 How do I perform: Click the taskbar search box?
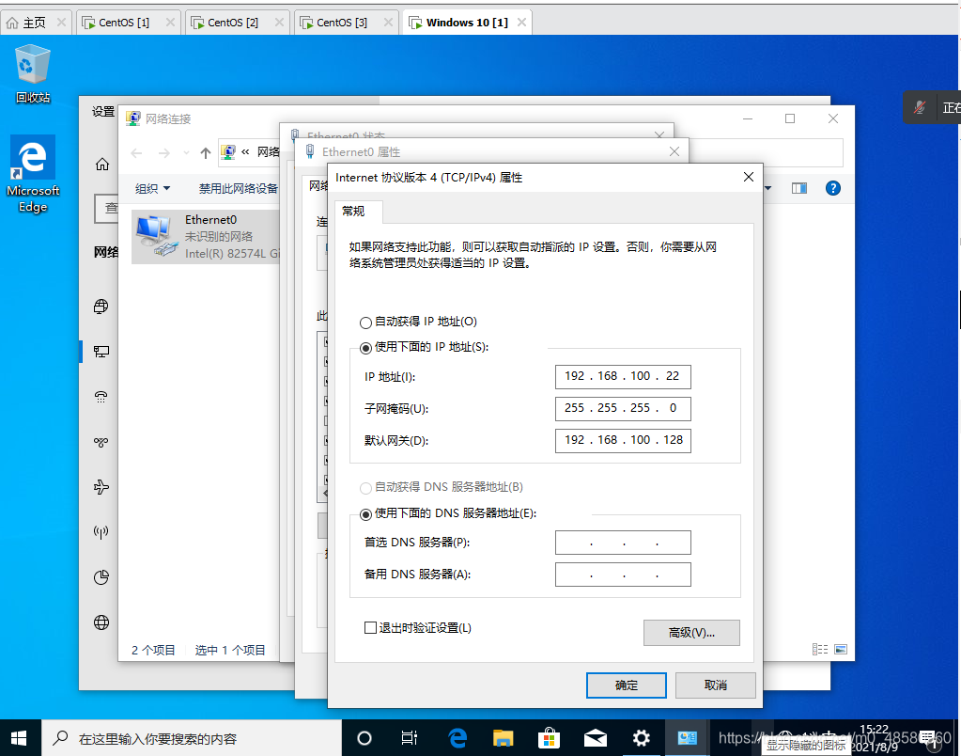192,738
